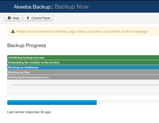This screenshot has width=159, height=123.
Task: Select the 'Embedding the installer in the archive' step
Action: click(x=83, y=62)
